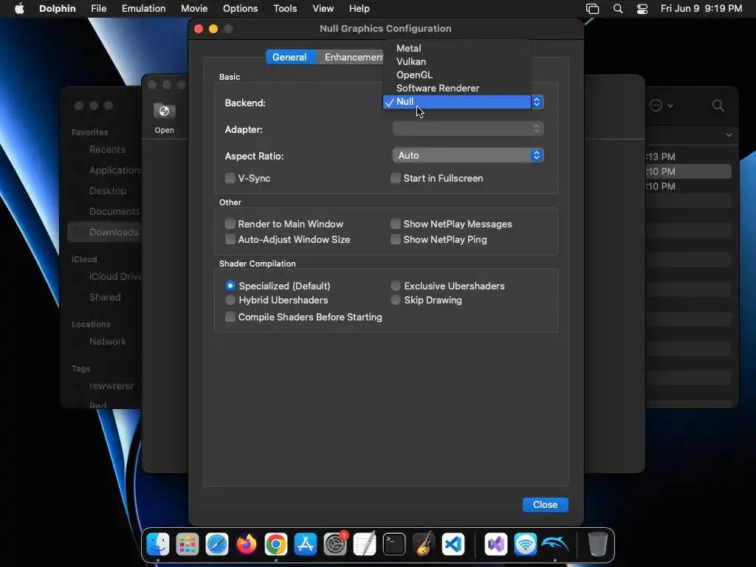Viewport: 756px width, 567px height.
Task: Open the Aspect Ratio dropdown
Action: click(x=468, y=155)
